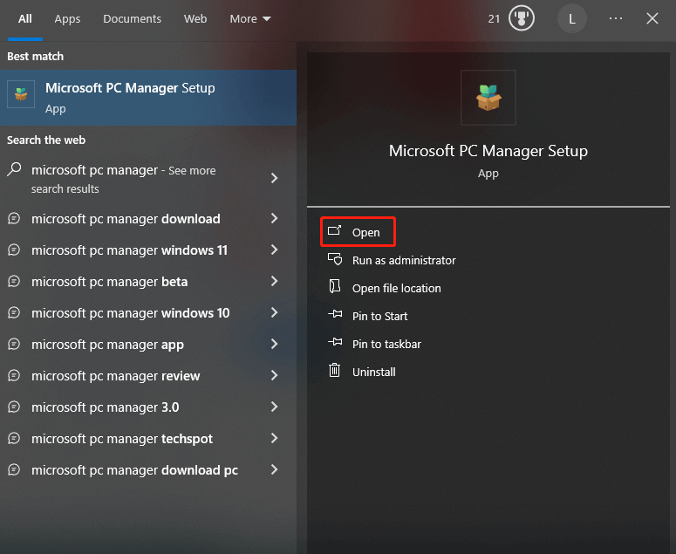Expand the More dropdown

(x=250, y=19)
